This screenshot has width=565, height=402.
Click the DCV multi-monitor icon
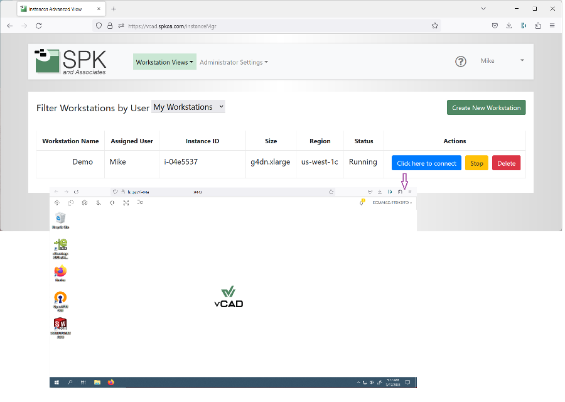pyautogui.click(x=140, y=203)
